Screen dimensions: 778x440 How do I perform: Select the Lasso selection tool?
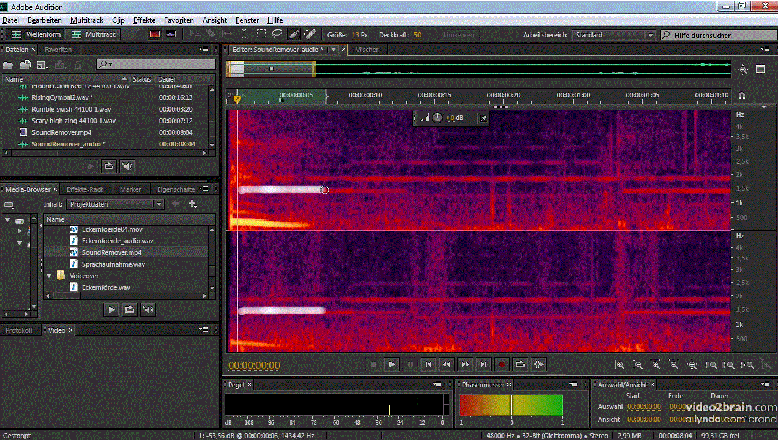coord(277,34)
